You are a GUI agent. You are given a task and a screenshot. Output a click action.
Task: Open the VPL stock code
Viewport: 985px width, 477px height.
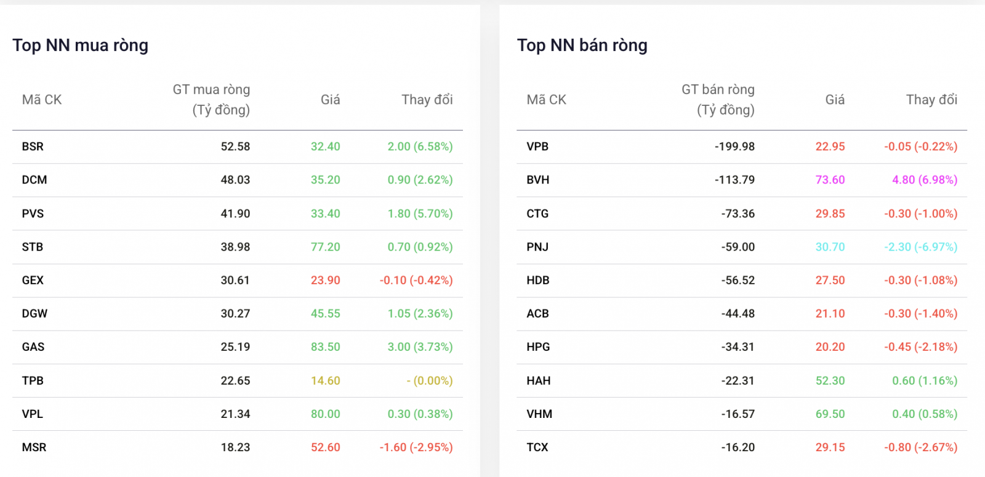click(x=33, y=414)
